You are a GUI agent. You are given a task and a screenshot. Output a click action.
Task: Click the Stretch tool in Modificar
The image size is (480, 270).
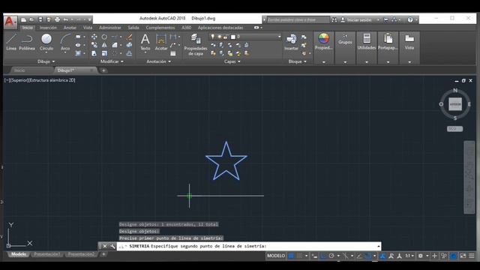point(94,53)
